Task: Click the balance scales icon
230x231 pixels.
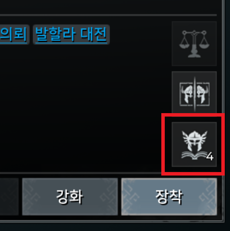Action: point(194,44)
